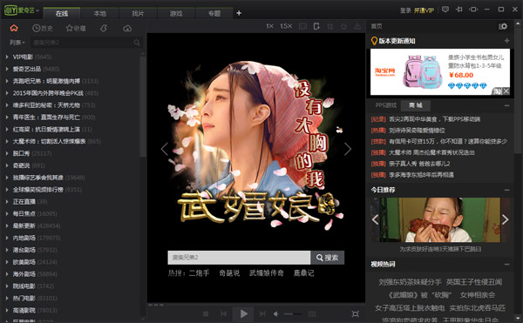
Task: Switch to the 游戏 tab
Action: click(x=176, y=13)
